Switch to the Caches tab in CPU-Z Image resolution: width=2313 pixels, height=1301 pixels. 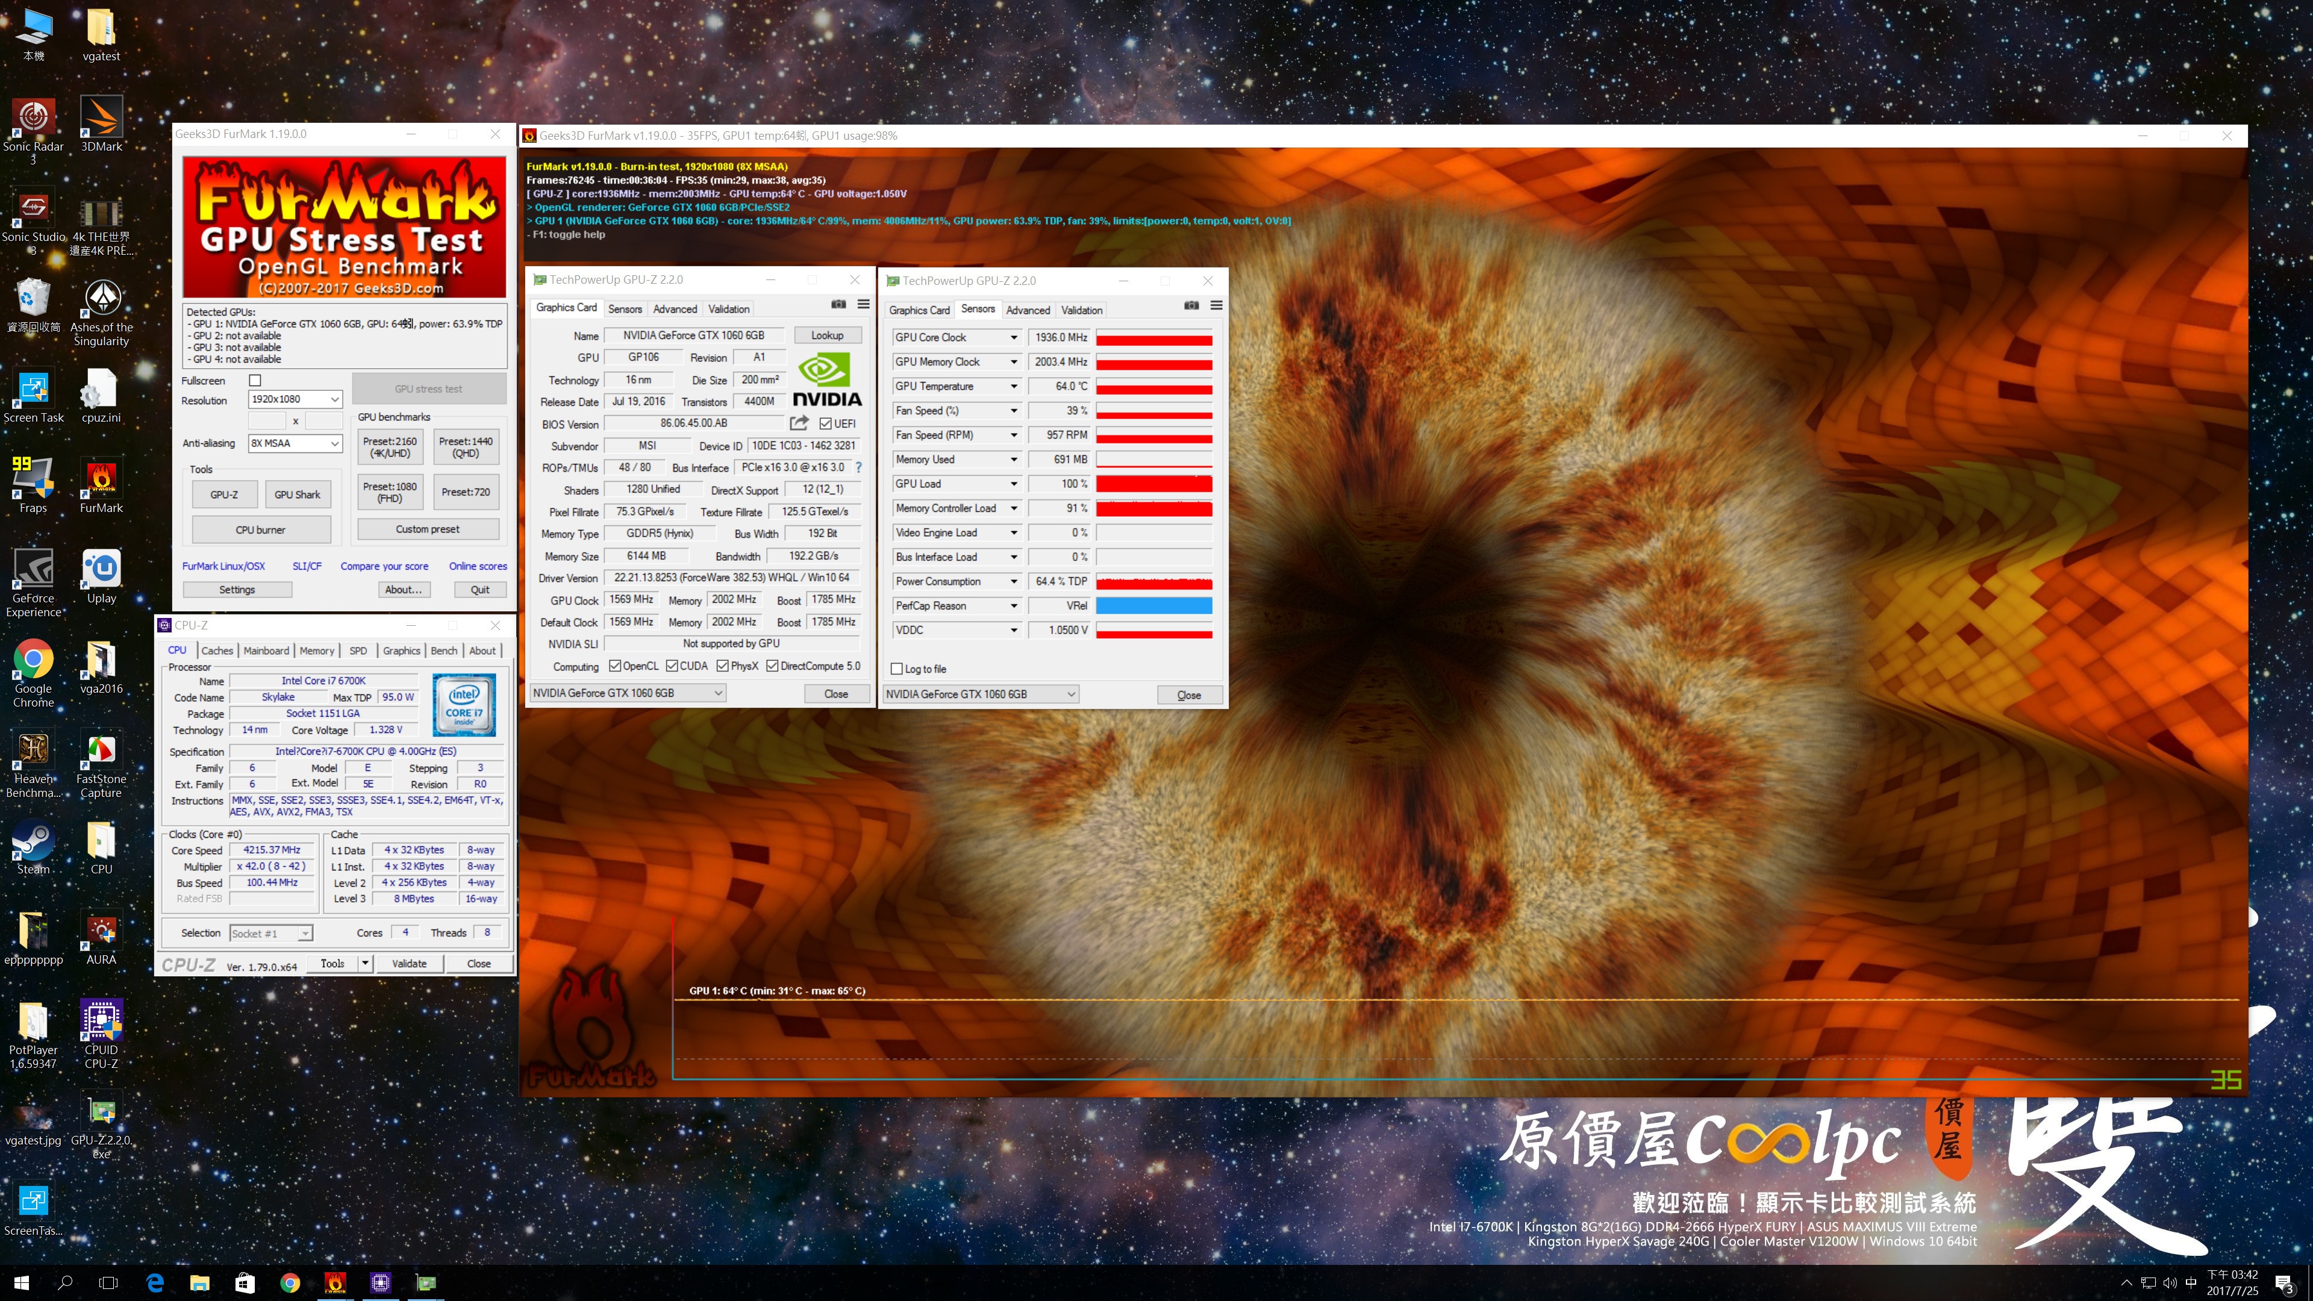pos(217,651)
